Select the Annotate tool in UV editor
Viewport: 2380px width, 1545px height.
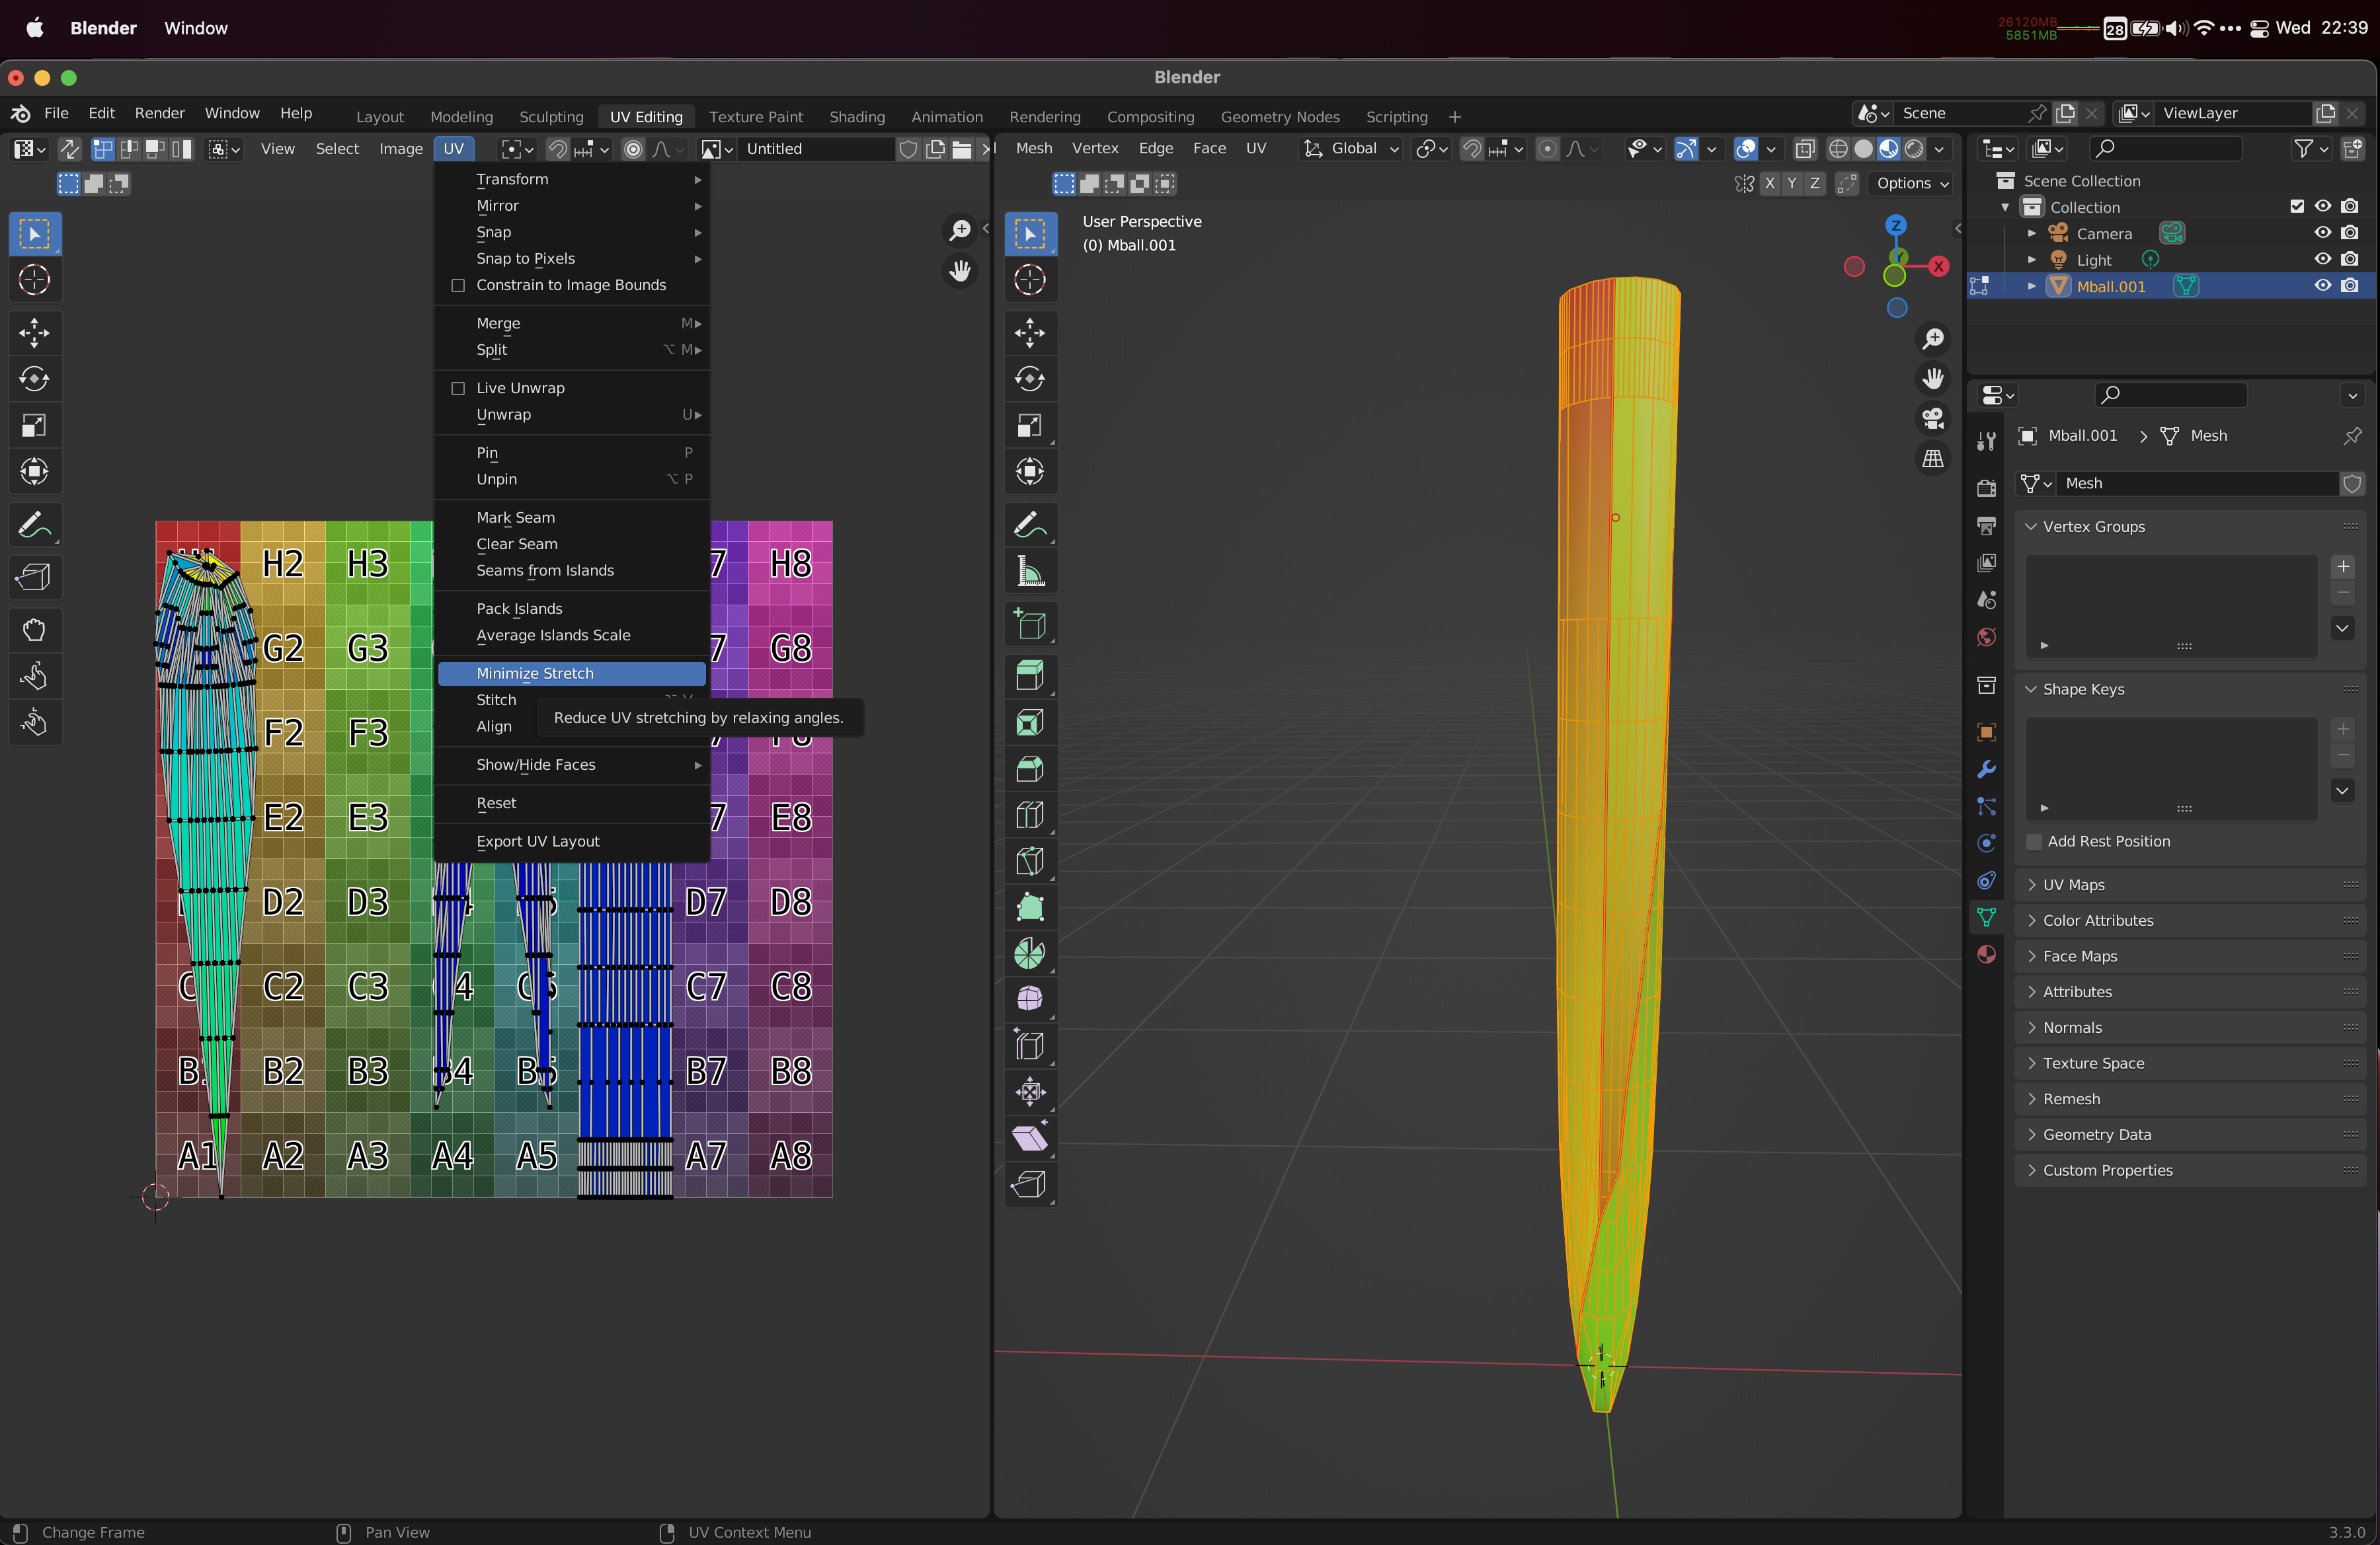click(x=34, y=525)
